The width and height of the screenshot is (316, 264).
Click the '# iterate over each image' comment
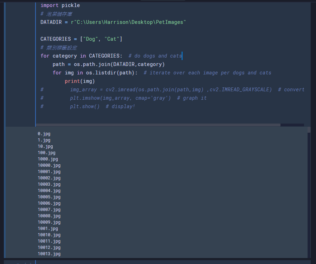tap(207, 73)
